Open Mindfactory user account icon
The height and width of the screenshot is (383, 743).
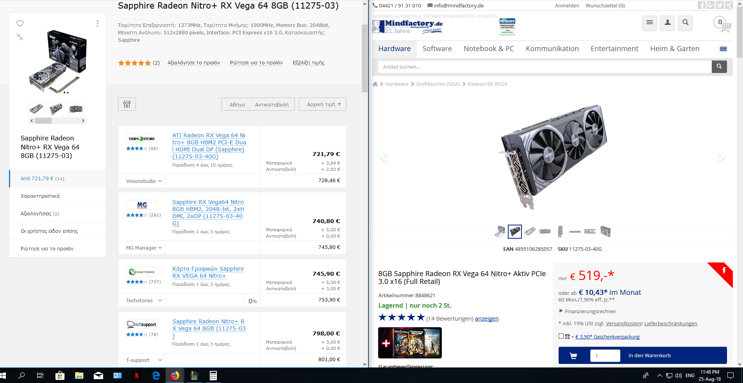pyautogui.click(x=667, y=23)
